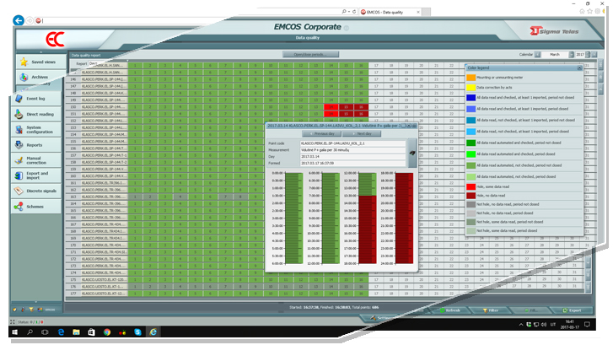The height and width of the screenshot is (345, 613).
Task: Open Discrete signals
Action: (x=37, y=191)
